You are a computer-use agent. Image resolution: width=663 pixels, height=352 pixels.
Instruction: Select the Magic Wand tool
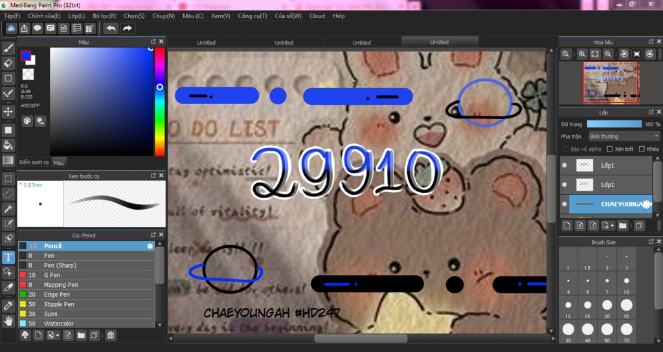tap(8, 209)
